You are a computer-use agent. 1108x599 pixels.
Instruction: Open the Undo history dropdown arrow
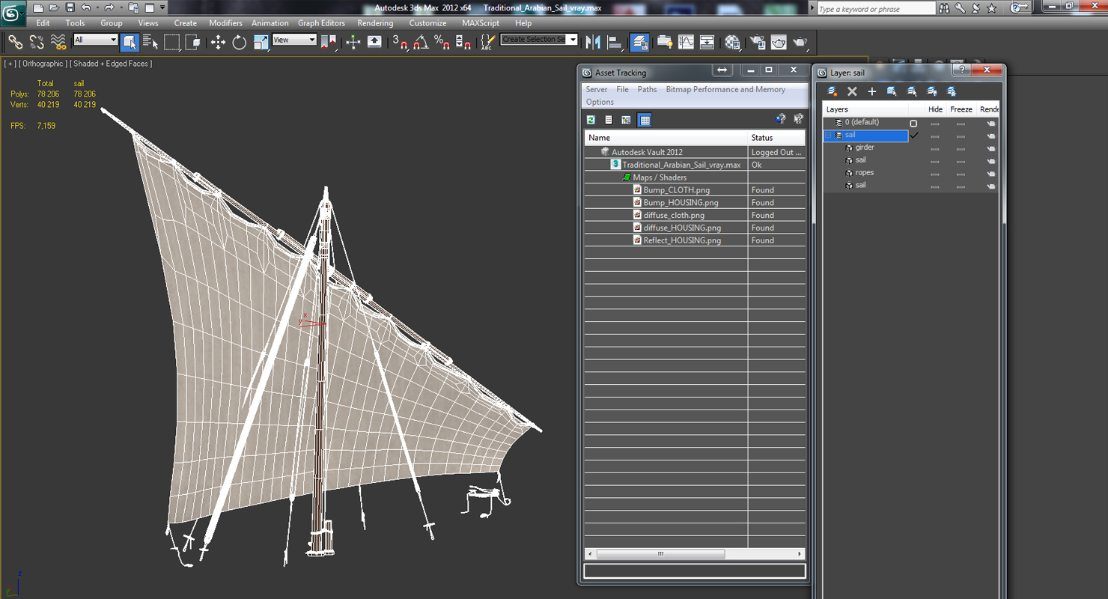click(97, 7)
